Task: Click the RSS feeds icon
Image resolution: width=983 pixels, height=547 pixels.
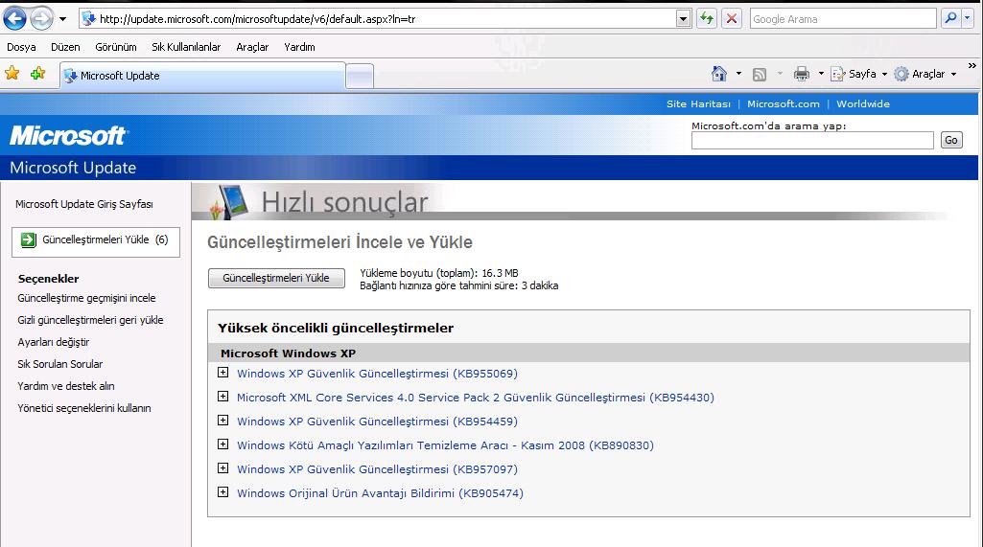Action: click(x=760, y=74)
